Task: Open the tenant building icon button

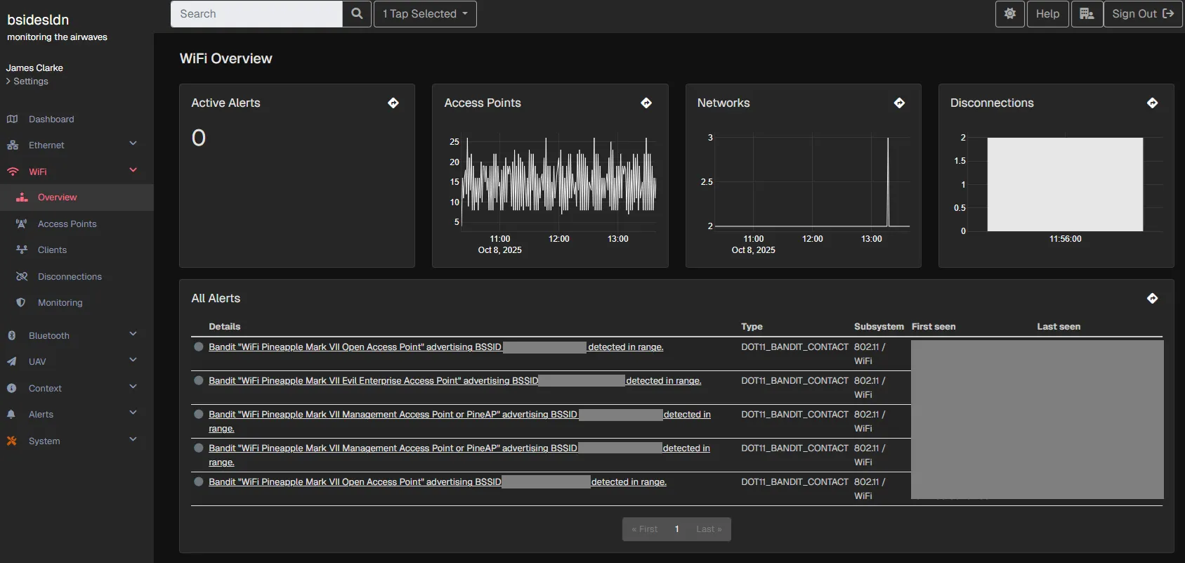Action: [1087, 14]
